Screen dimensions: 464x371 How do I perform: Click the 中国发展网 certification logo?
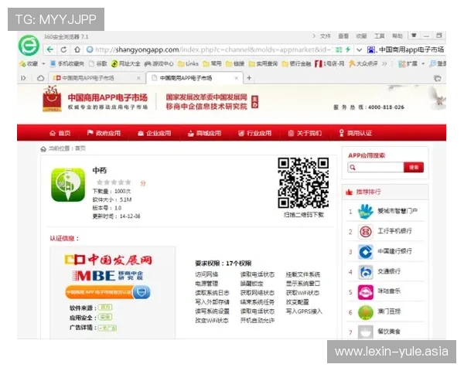point(108,260)
